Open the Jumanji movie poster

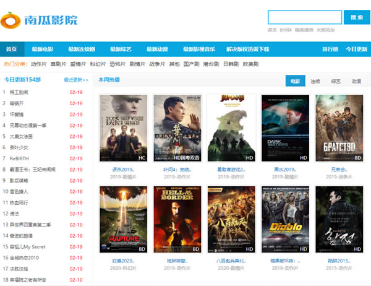231,128
